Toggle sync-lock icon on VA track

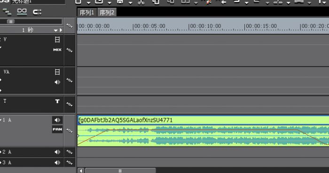pos(70,80)
